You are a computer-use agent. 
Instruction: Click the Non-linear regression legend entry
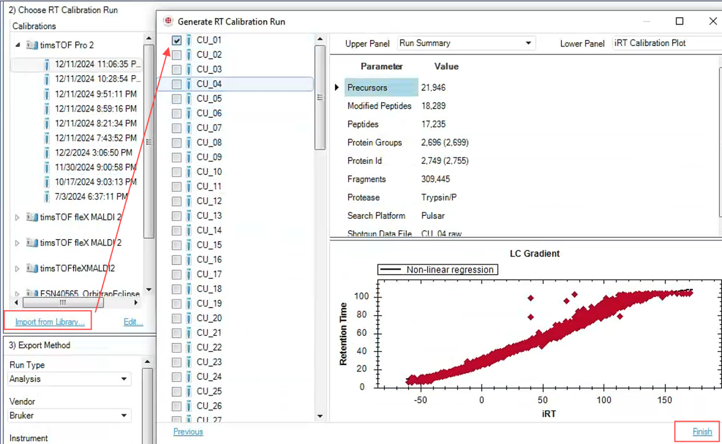(438, 270)
